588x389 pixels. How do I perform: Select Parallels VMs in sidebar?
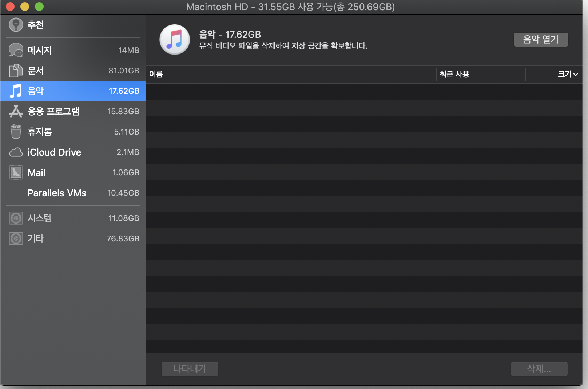point(57,193)
